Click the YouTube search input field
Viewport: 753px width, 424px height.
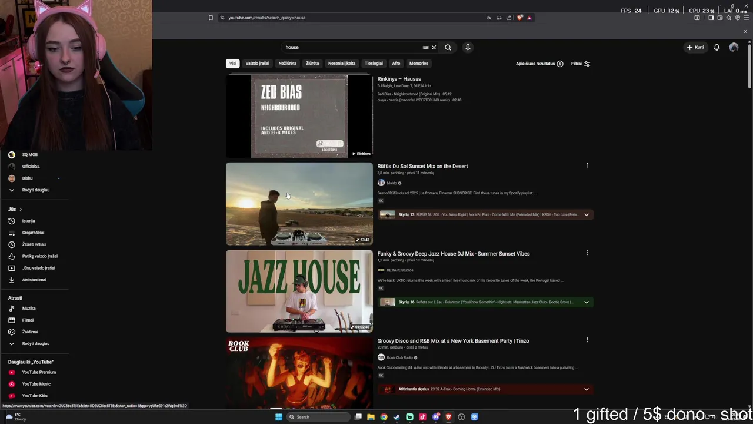[353, 47]
